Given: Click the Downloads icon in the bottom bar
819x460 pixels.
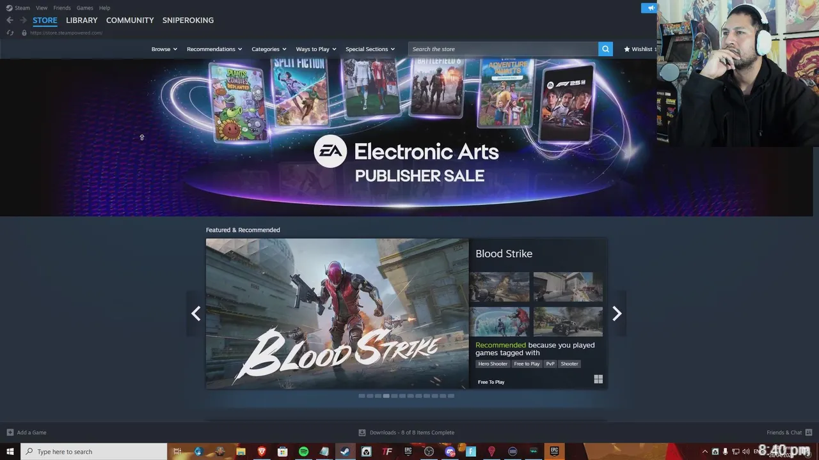Looking at the screenshot, I should pos(362,433).
